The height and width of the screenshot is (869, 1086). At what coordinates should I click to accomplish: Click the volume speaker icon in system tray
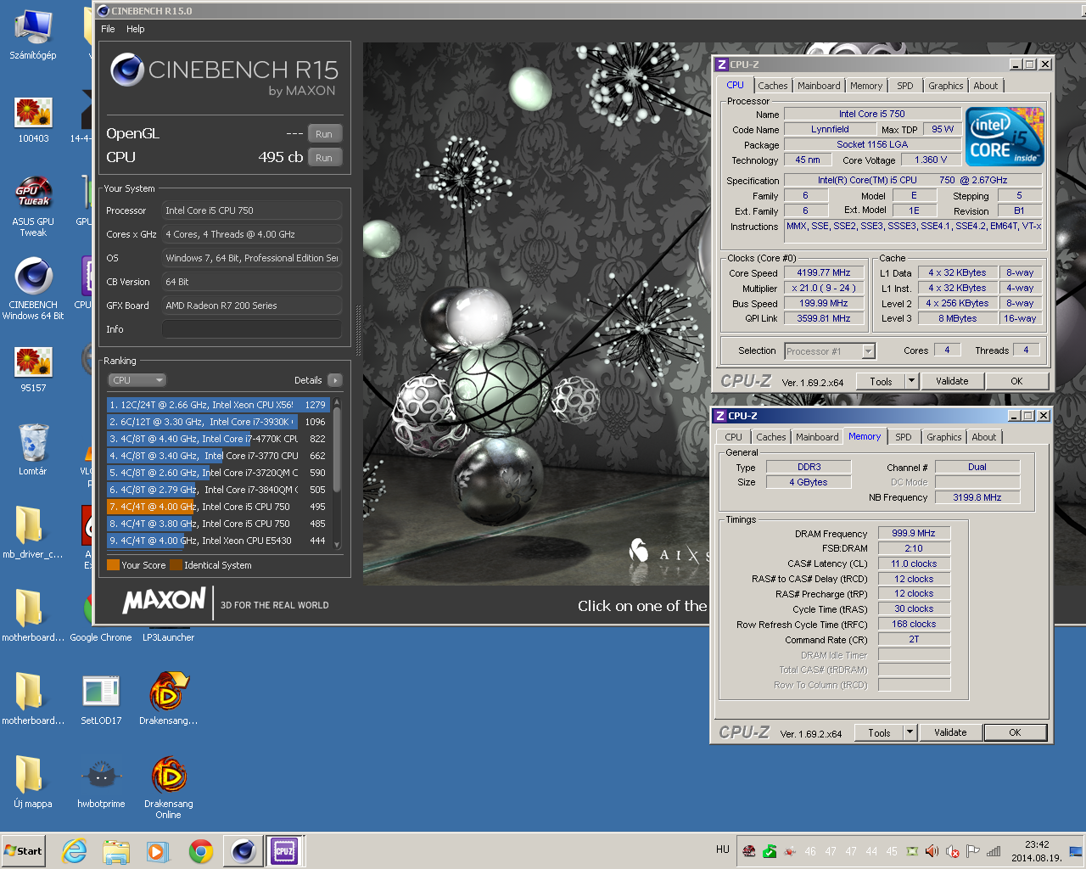(932, 851)
